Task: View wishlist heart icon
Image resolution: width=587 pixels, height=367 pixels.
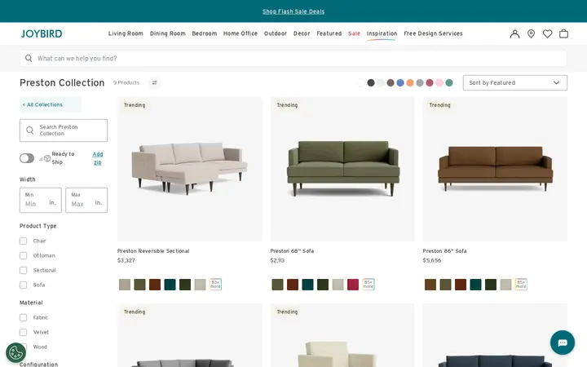Action: [x=547, y=33]
